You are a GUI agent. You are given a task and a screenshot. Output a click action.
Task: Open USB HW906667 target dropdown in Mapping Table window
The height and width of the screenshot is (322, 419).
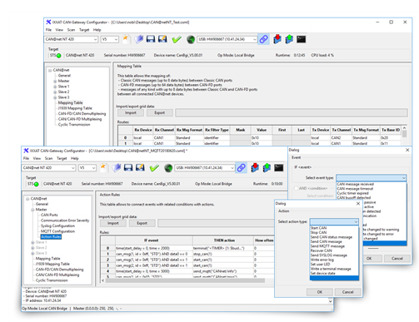[227, 39]
